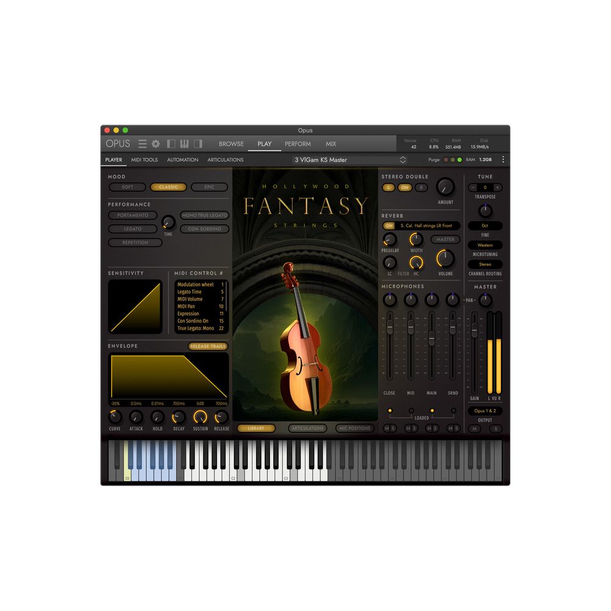Change Channel Routing from Stereo

click(485, 265)
